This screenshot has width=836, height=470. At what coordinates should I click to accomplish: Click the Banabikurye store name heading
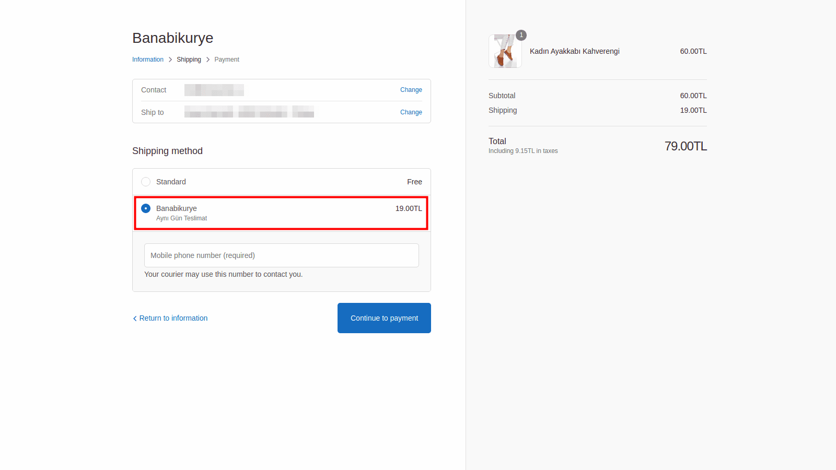click(x=172, y=38)
